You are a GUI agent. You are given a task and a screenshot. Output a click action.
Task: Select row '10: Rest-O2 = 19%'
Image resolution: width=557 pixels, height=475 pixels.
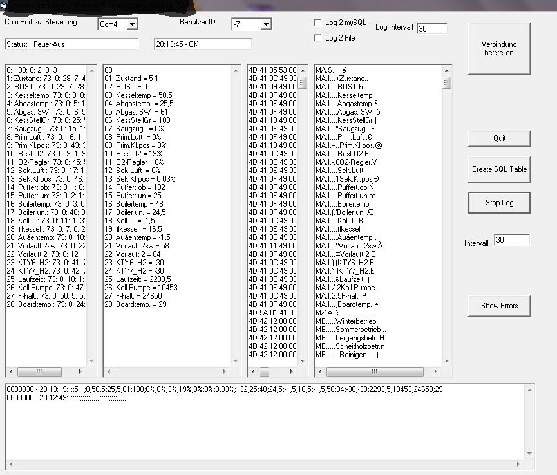point(133,154)
